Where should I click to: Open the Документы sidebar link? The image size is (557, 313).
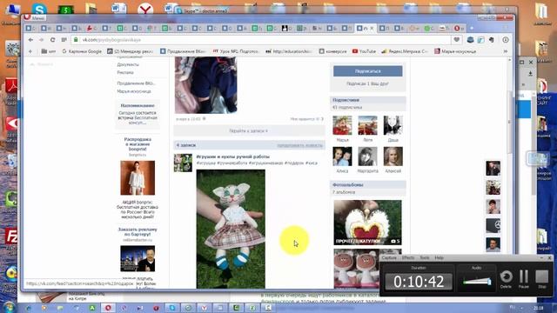[x=128, y=64]
